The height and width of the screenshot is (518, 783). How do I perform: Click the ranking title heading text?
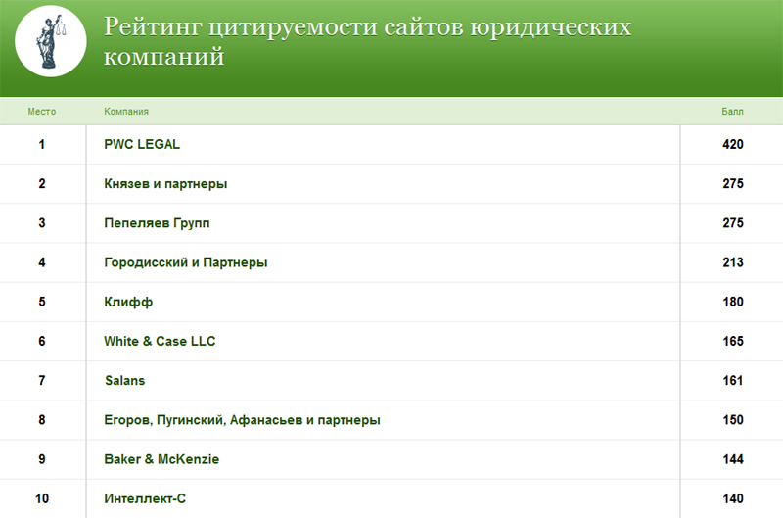pyautogui.click(x=368, y=41)
